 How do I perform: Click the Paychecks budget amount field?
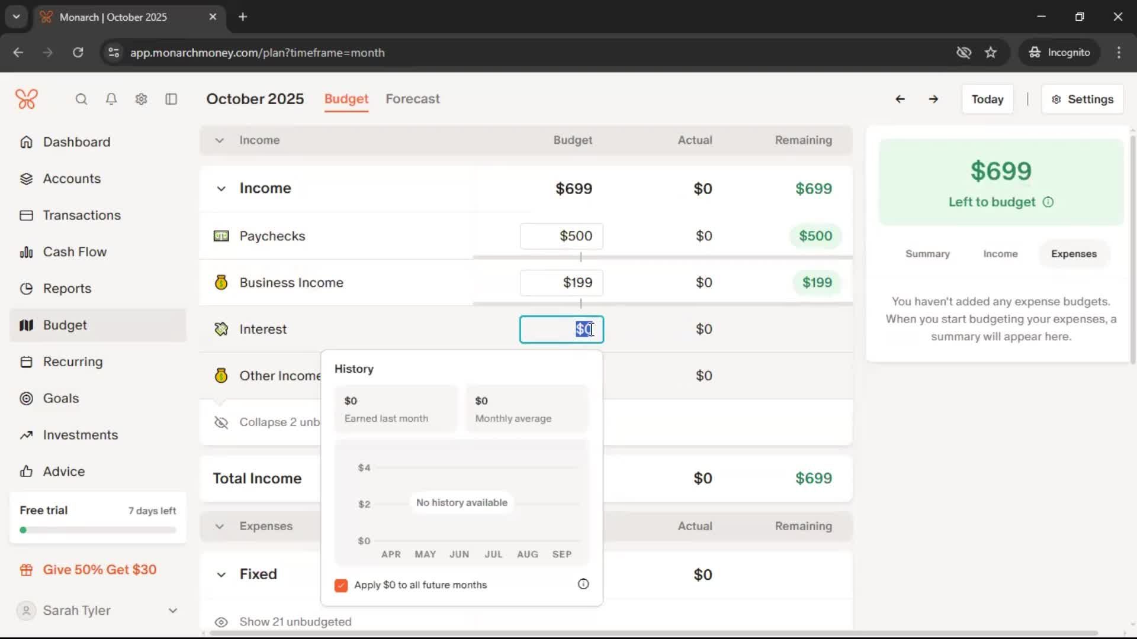(561, 236)
